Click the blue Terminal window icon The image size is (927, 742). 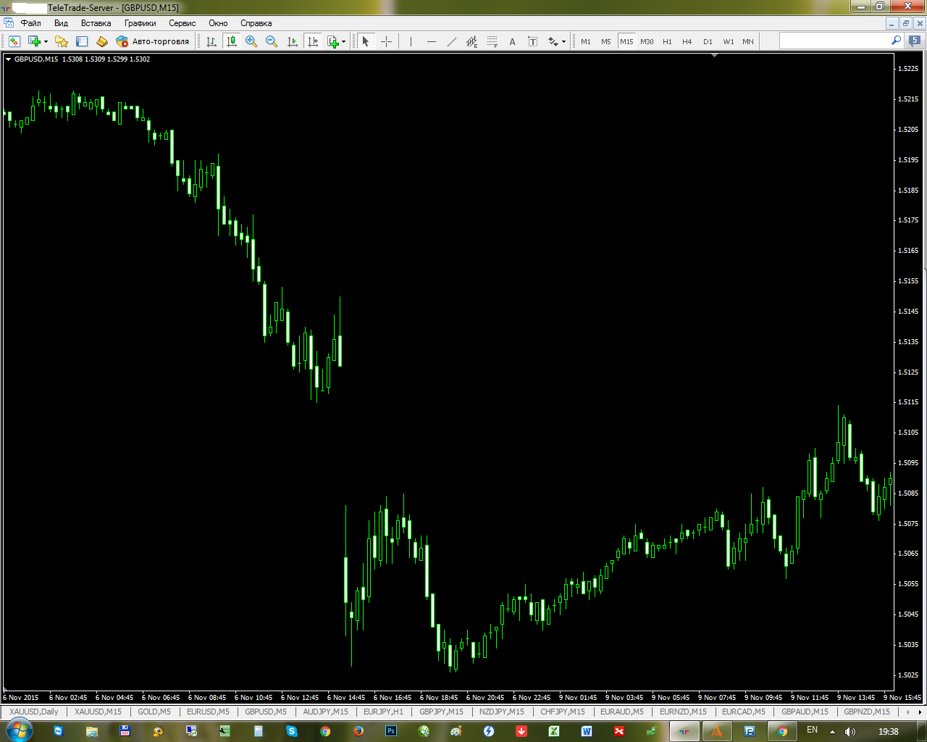[82, 41]
